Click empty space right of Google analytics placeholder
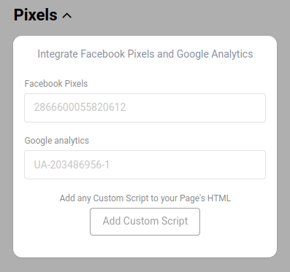The image size is (290, 272). point(188,165)
